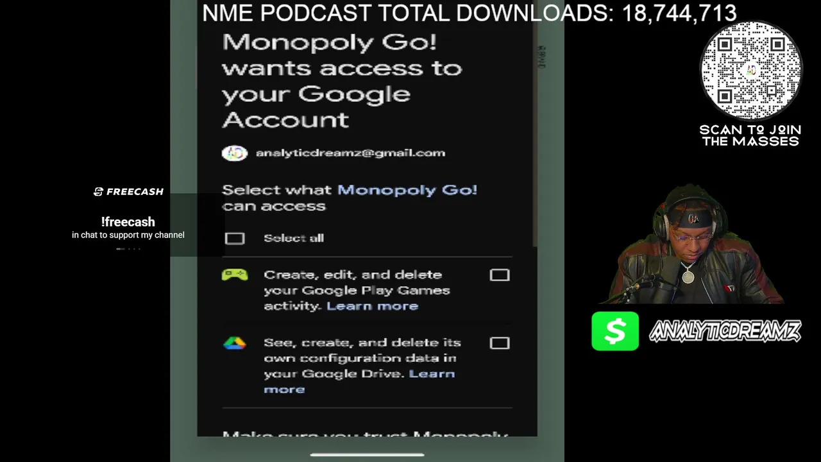Open Learn more link for Google Drive data

[x=359, y=382]
